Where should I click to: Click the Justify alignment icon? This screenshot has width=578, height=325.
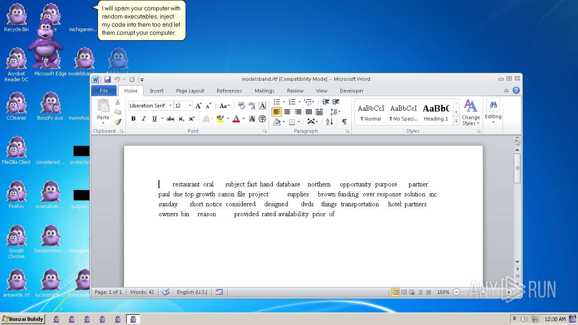click(x=309, y=111)
